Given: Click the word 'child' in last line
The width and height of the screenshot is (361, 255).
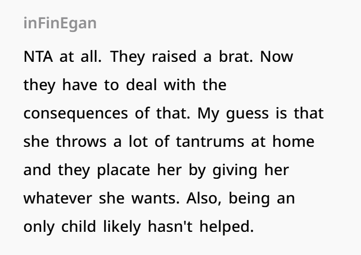Looking at the screenshot, I should (78, 227).
